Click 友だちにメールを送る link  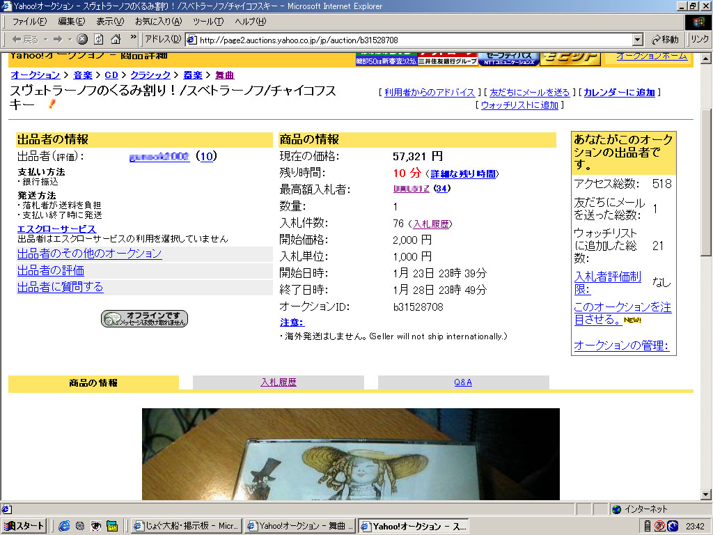pos(530,93)
